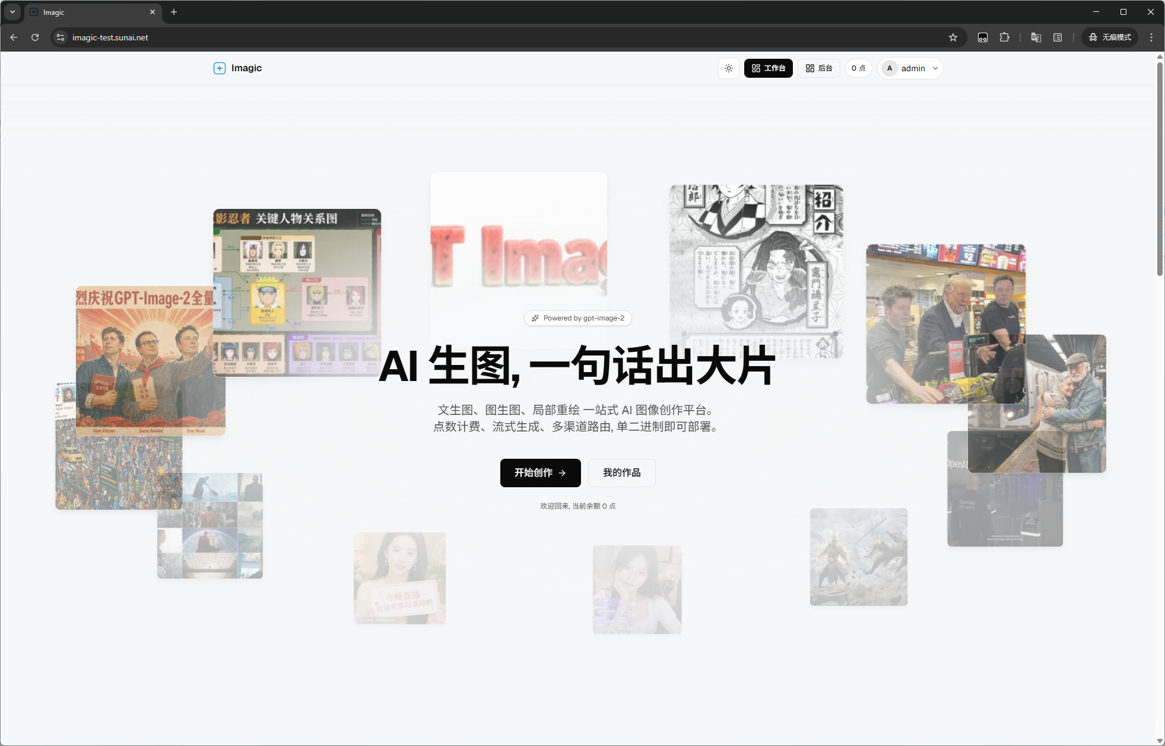Open the tab search dropdown arrow
This screenshot has height=746, width=1165.
12,12
